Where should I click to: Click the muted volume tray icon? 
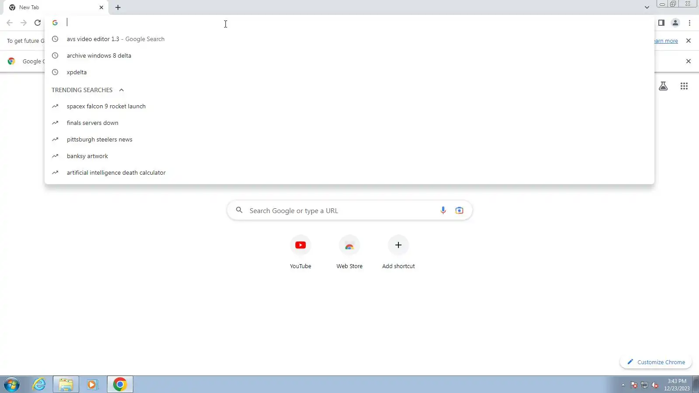coord(654,385)
